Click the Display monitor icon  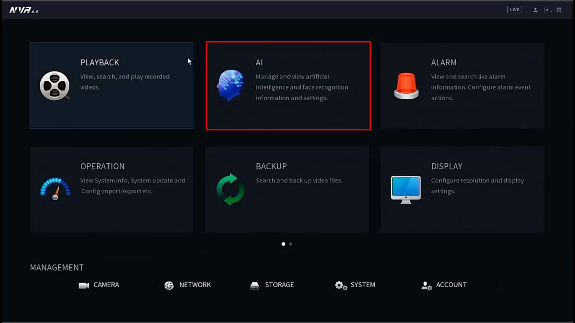coord(406,189)
